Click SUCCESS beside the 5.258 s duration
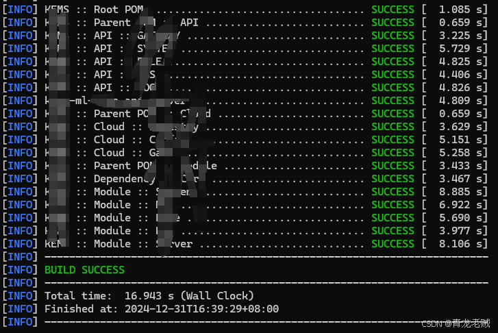The height and width of the screenshot is (333, 498). [x=393, y=153]
